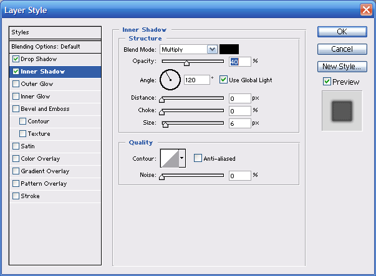Viewport: 376px width, 276px height.
Task: Open the Stroke style settings
Action: point(31,196)
